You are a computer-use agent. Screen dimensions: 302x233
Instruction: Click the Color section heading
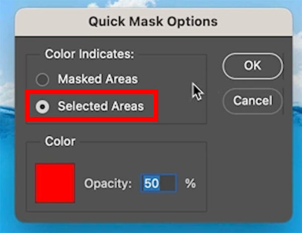click(60, 142)
